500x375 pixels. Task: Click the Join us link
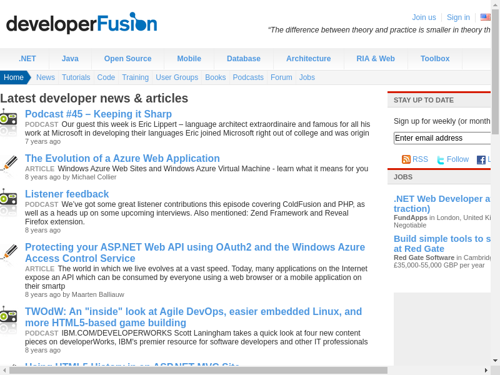point(424,17)
